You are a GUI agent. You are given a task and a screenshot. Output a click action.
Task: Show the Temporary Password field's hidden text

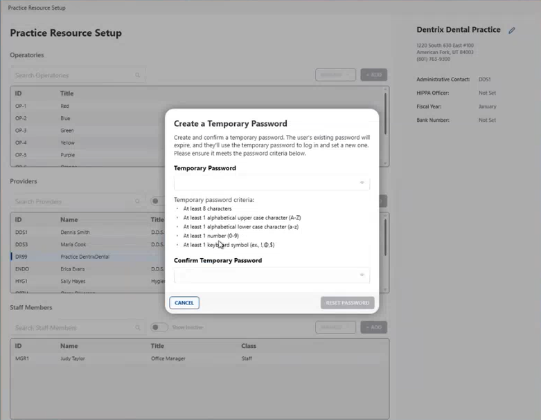click(x=362, y=183)
